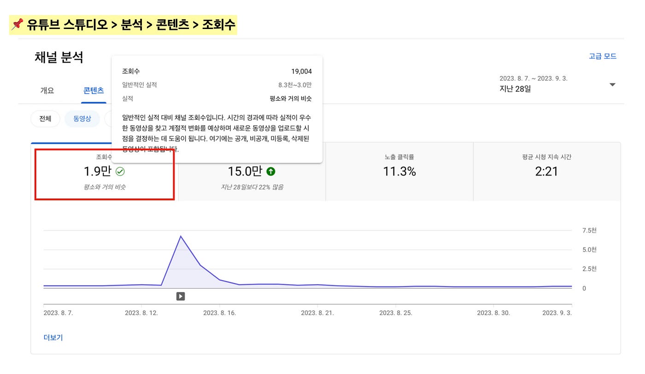Click the green up-arrow icon beside 15.0만
The width and height of the screenshot is (645, 374).
point(271,172)
